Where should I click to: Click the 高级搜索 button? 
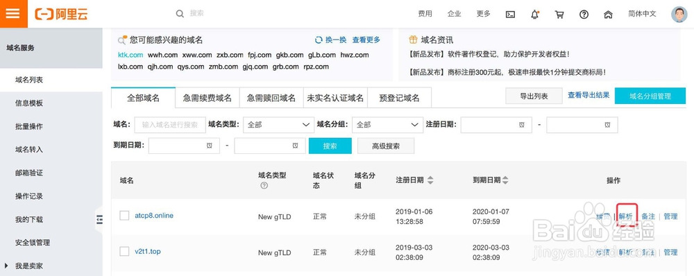pyautogui.click(x=386, y=146)
